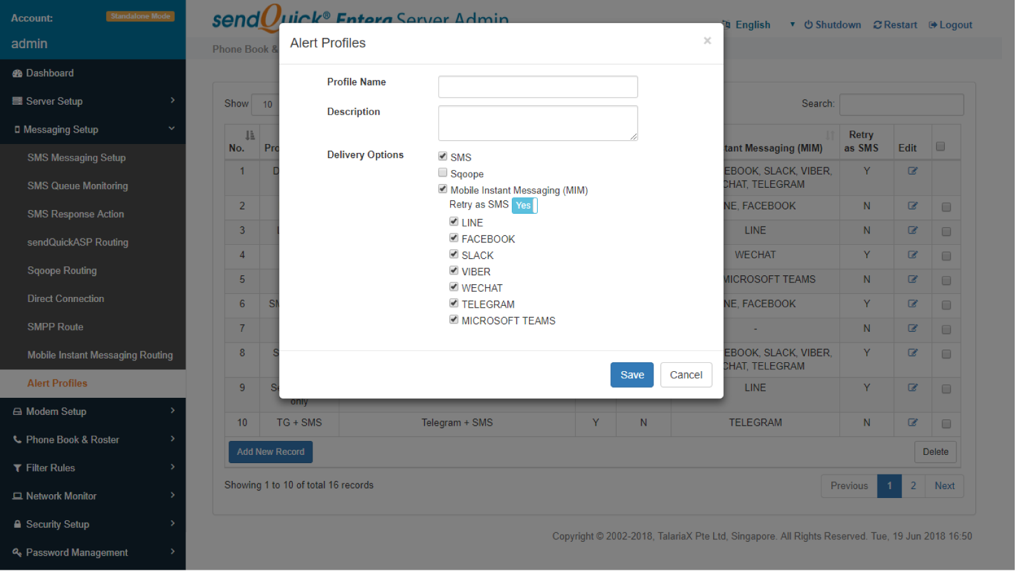Toggle the Retry as SMS Yes switch
This screenshot has width=1016, height=571.
coord(525,206)
